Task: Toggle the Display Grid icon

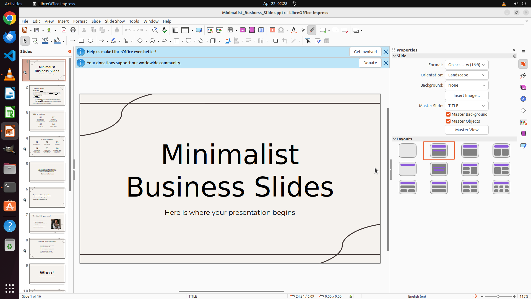Action: (175, 30)
